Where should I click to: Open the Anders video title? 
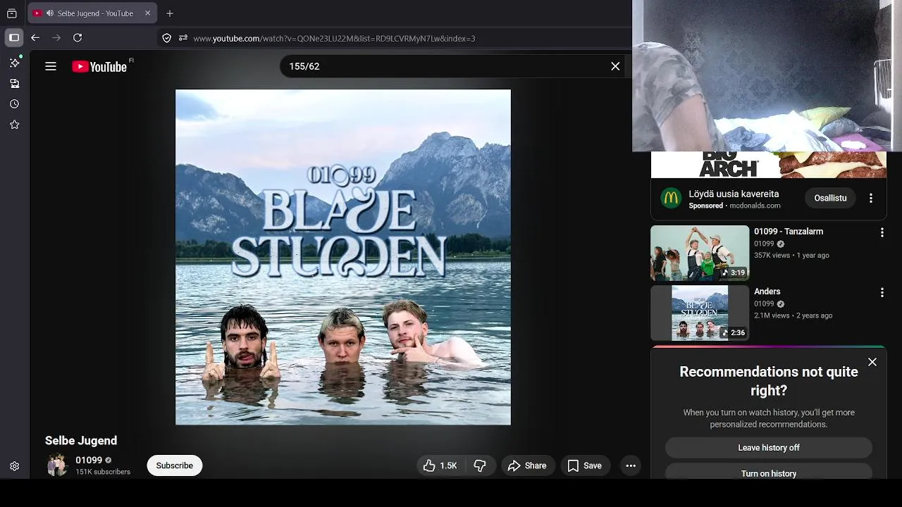pos(767,292)
